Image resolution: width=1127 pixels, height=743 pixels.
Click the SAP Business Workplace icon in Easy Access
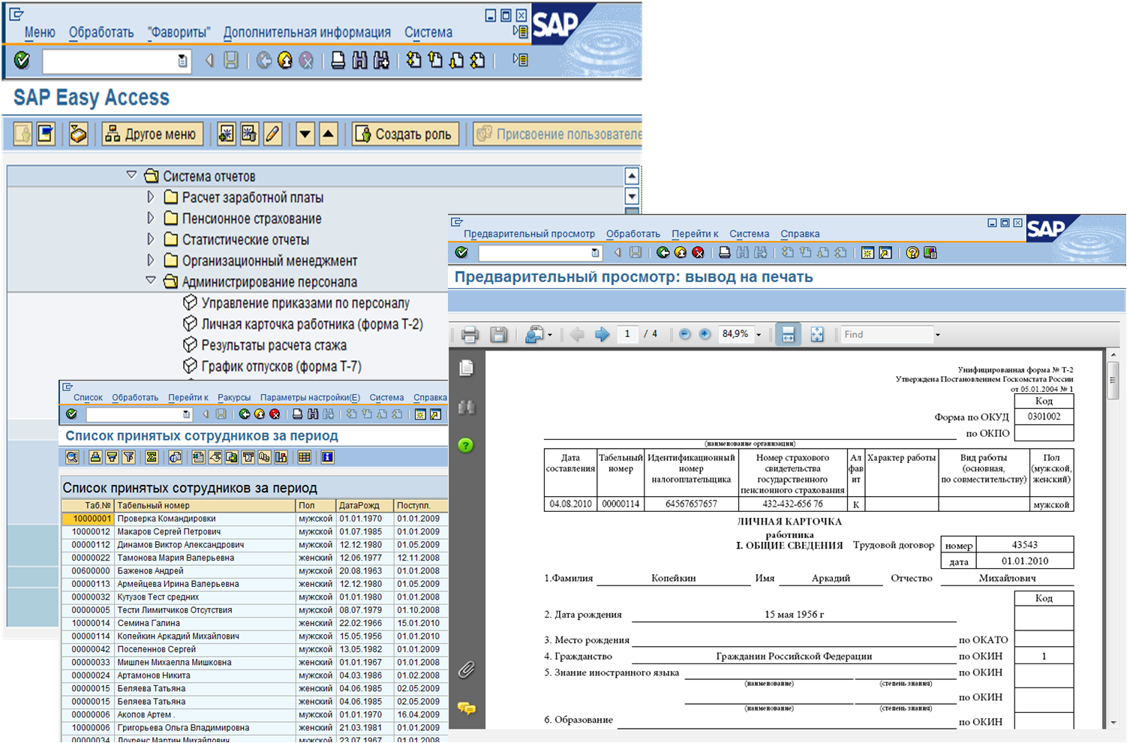click(x=78, y=134)
